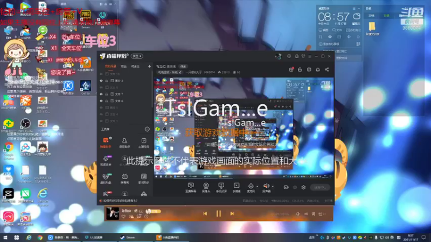
Task: Add a multimedia source
Action: (x=237, y=187)
